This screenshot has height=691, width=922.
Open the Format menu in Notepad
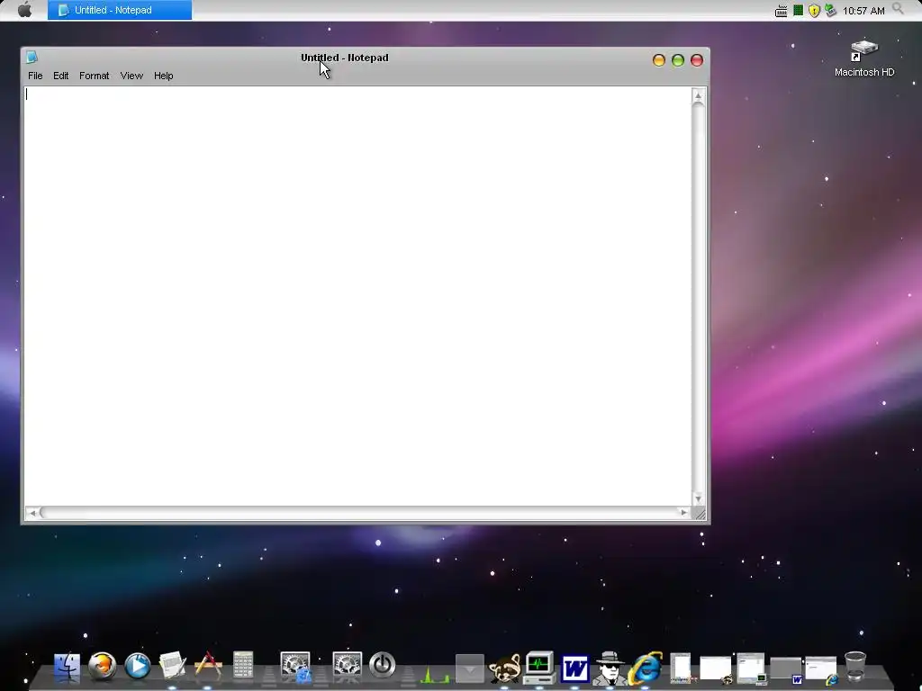point(94,76)
